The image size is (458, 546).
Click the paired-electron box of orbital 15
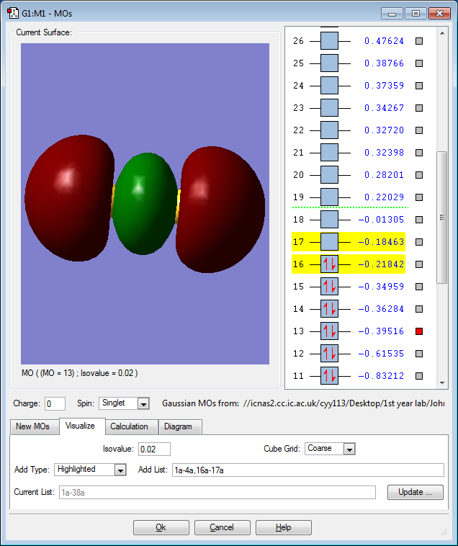(329, 287)
